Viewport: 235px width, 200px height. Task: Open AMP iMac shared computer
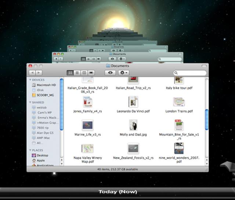click(41, 138)
